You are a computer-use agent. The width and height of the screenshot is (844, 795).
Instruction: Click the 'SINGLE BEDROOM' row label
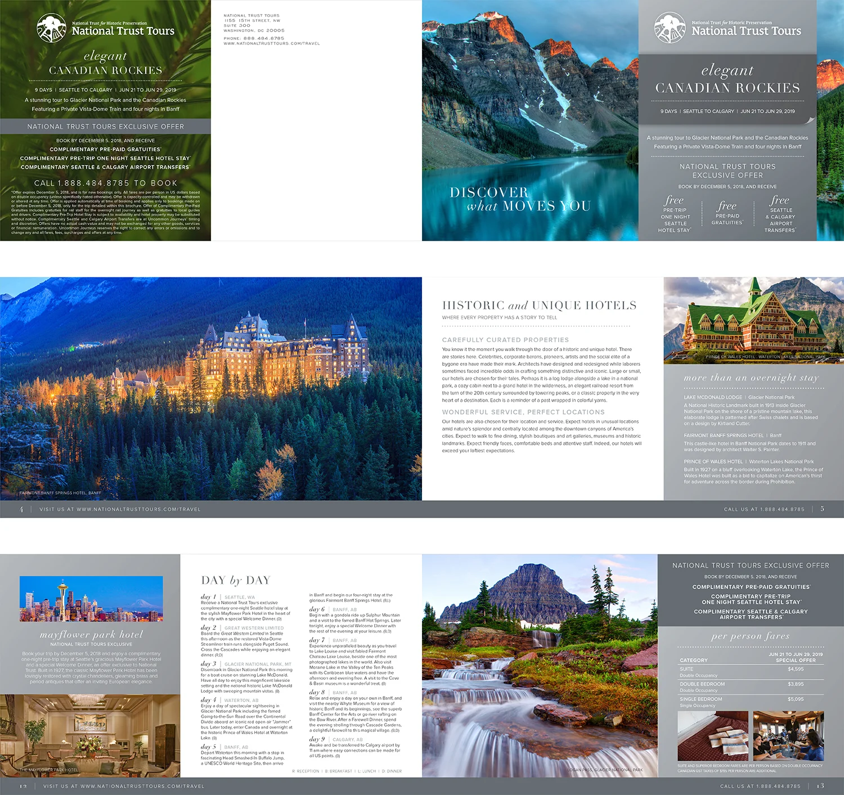pyautogui.click(x=701, y=699)
